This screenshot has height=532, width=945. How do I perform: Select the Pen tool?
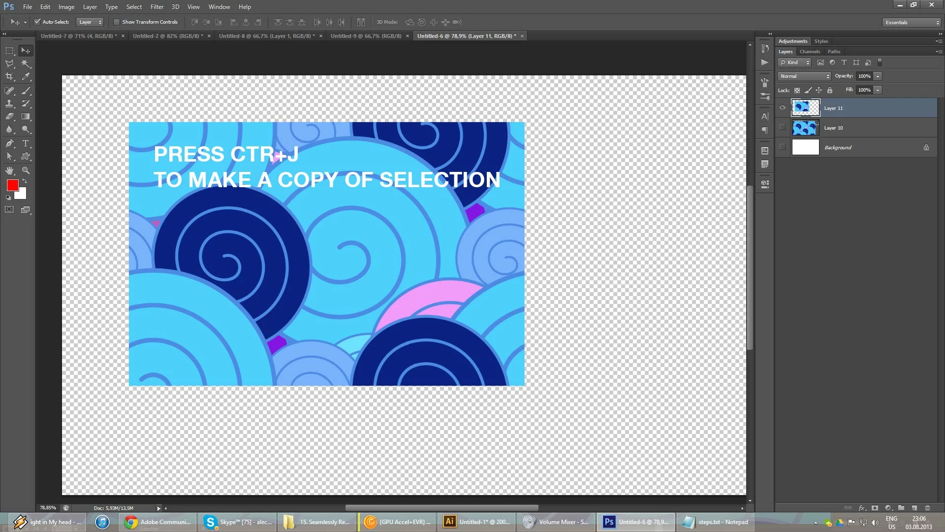9,143
